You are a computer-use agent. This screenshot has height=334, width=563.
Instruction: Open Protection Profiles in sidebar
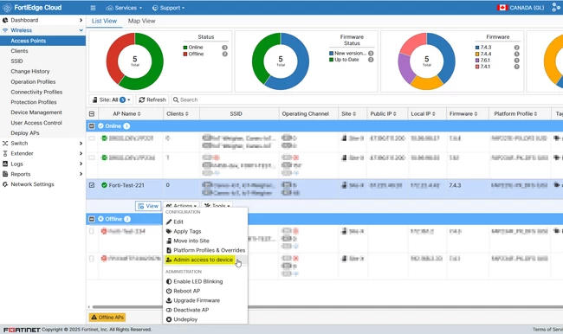tap(34, 102)
